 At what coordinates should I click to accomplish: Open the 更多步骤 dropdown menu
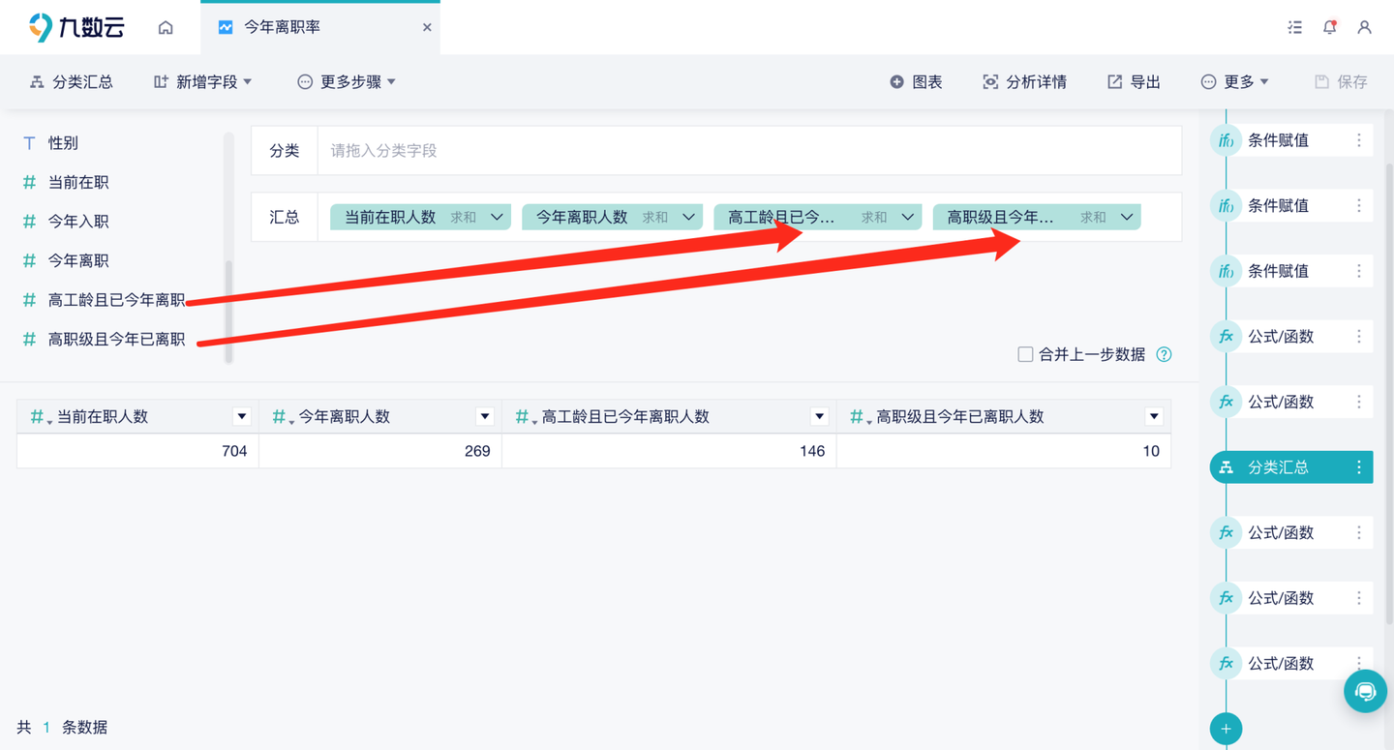(x=347, y=82)
